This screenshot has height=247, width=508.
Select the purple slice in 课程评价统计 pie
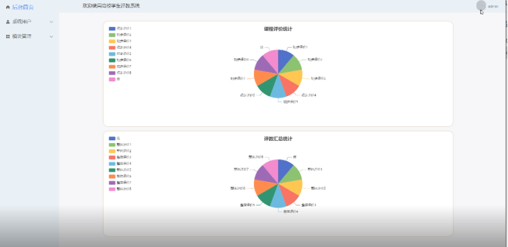(264, 66)
